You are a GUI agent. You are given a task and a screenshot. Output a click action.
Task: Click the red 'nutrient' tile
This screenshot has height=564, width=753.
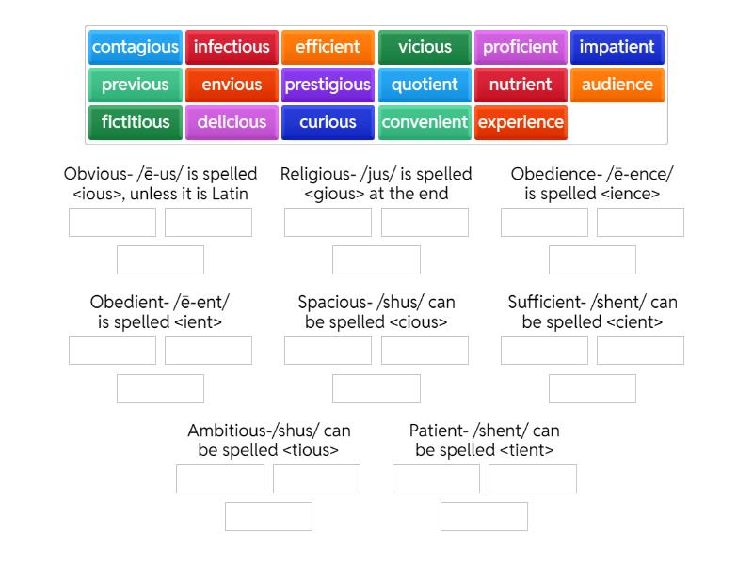click(521, 85)
